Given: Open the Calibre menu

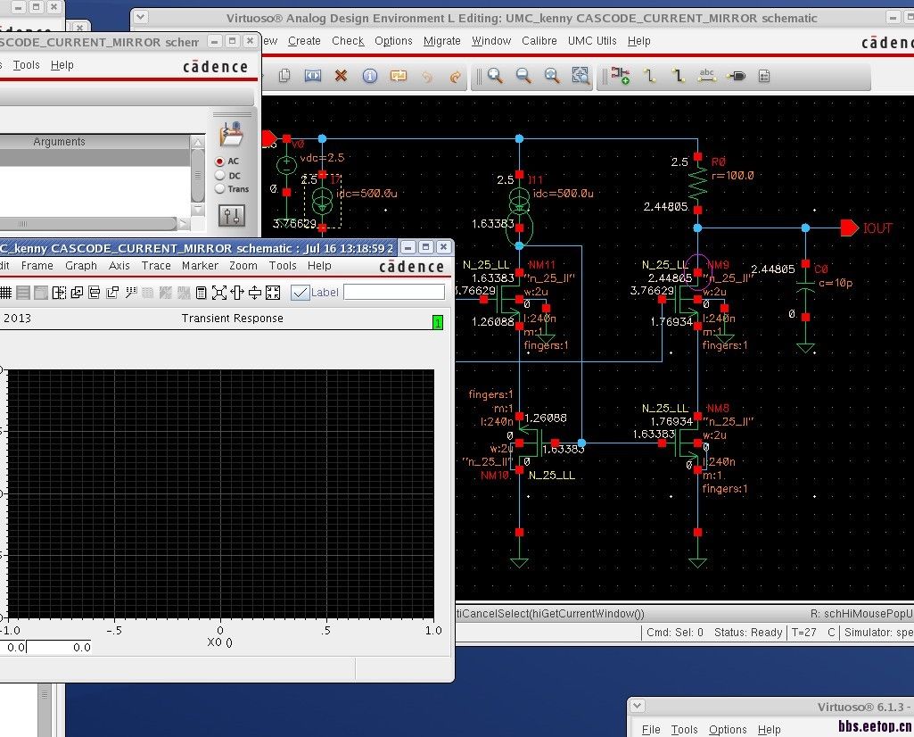Looking at the screenshot, I should 539,41.
